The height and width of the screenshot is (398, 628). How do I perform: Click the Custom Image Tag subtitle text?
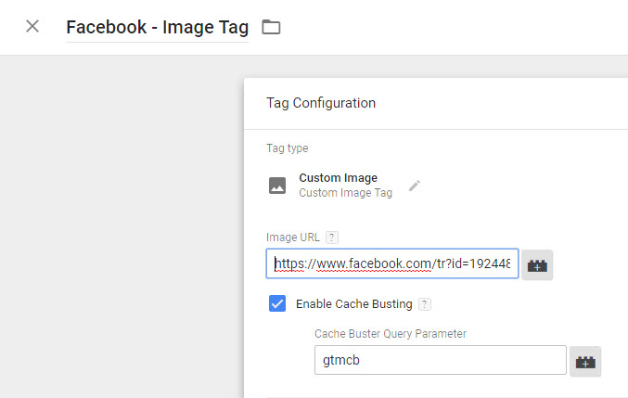coord(346,193)
